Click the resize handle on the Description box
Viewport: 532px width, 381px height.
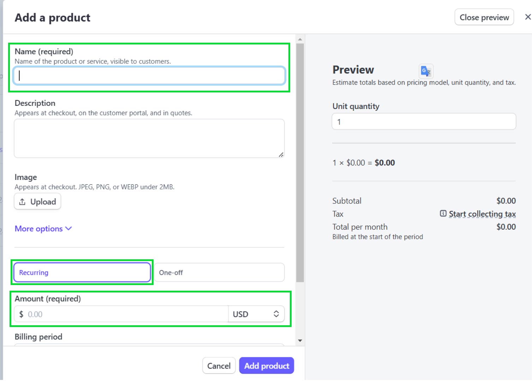coord(281,155)
